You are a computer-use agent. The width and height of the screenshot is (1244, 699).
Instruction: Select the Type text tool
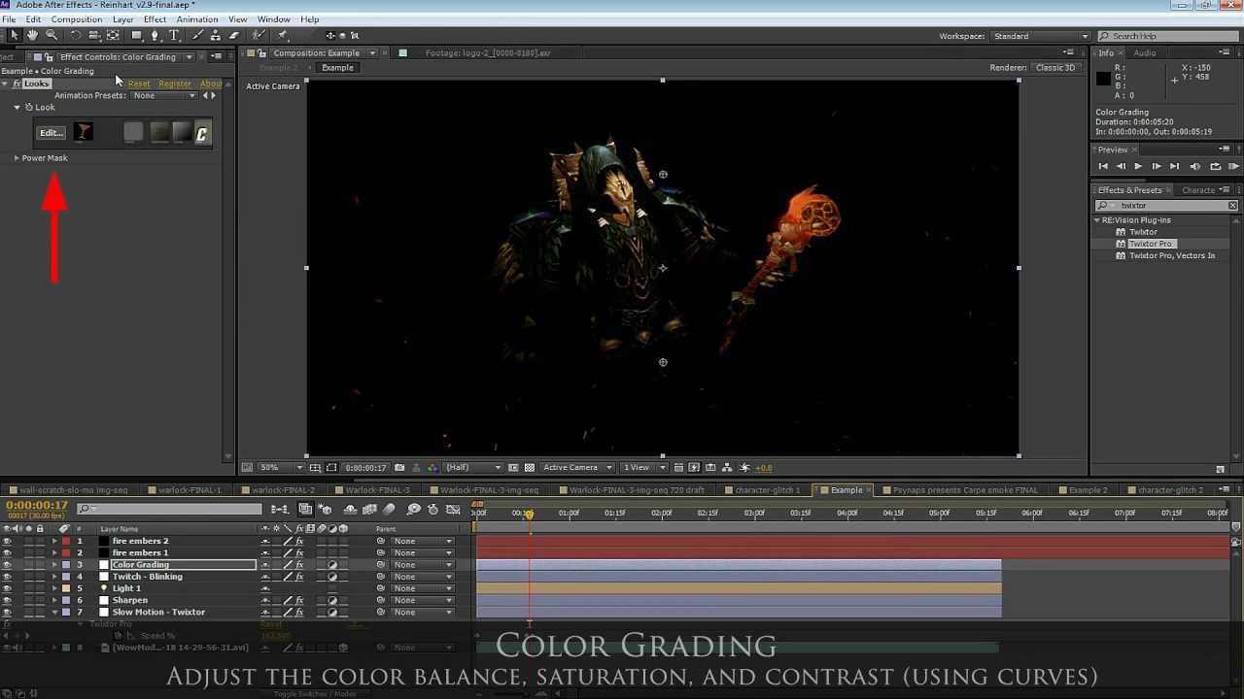click(x=175, y=36)
